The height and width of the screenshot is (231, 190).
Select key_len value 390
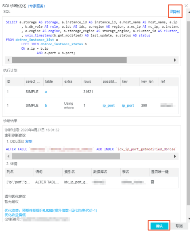(144, 105)
